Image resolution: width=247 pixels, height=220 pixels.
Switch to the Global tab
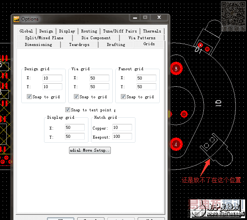coord(26,31)
